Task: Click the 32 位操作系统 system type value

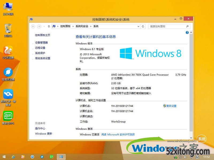Action: tap(131, 88)
